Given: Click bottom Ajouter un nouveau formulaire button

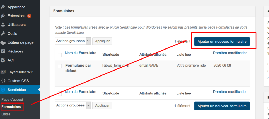Looking at the screenshot, I should pyautogui.click(x=222, y=106).
